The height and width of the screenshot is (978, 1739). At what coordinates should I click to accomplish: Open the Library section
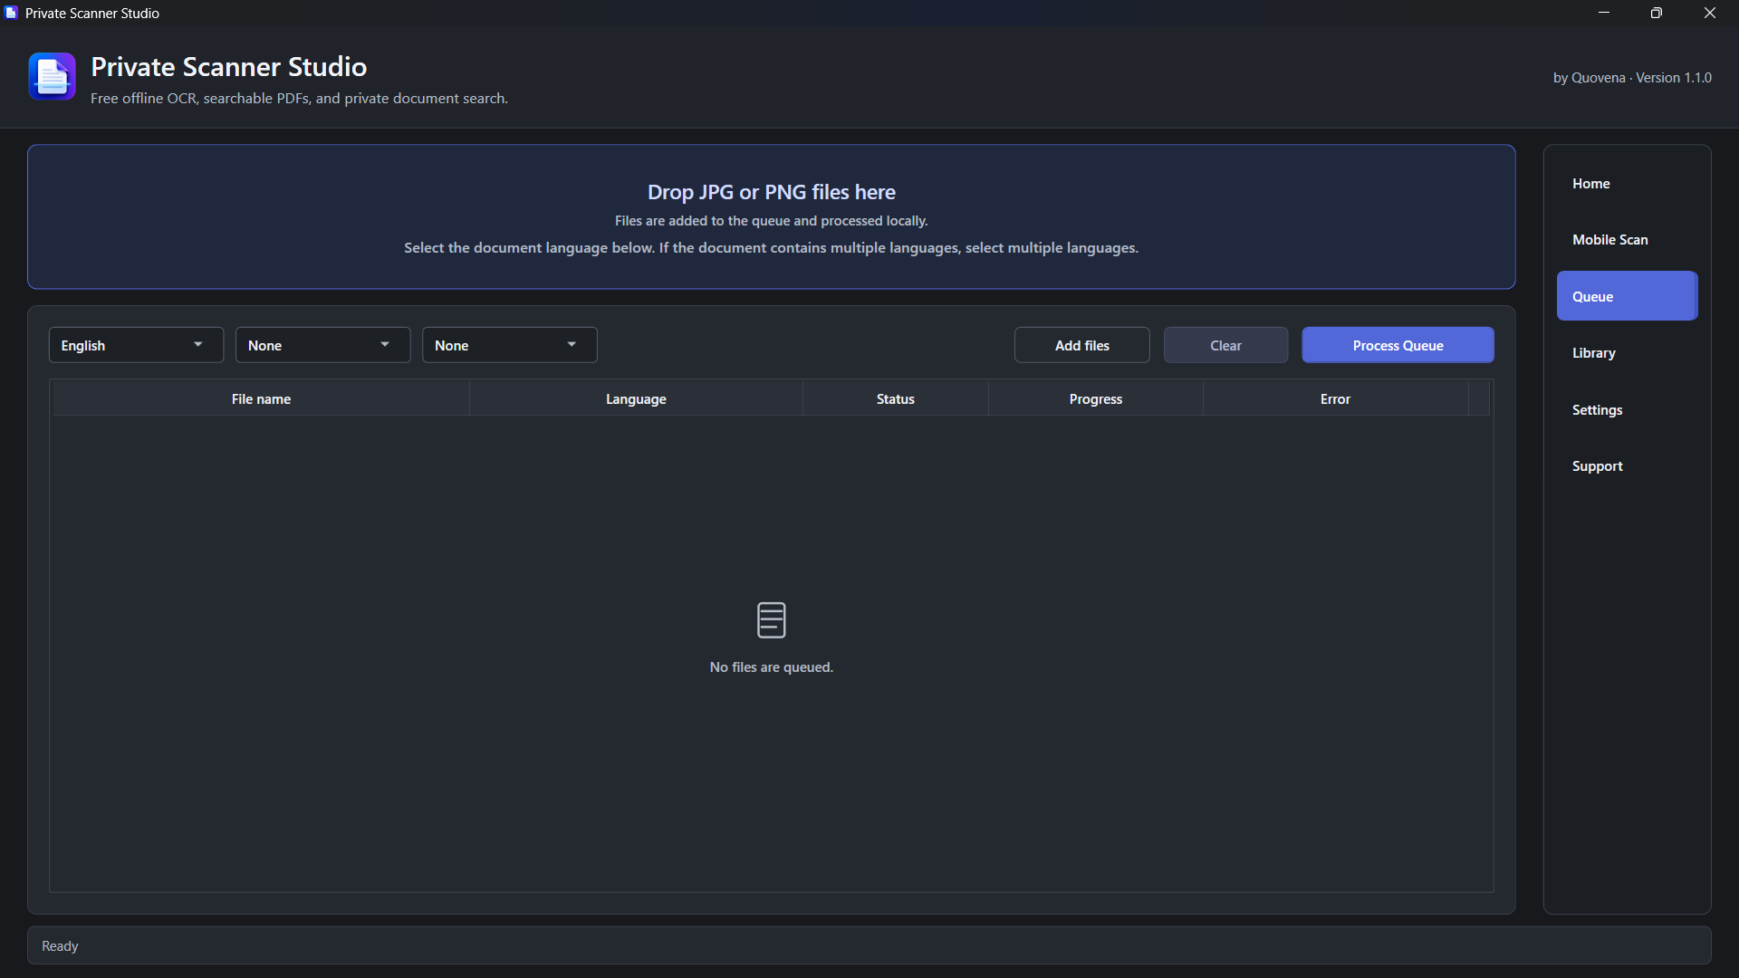pyautogui.click(x=1627, y=353)
